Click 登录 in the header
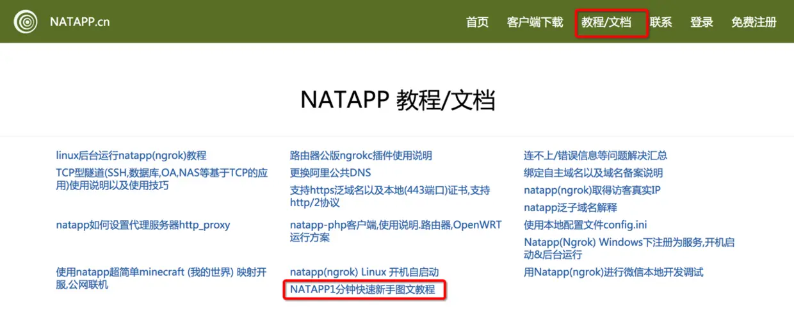This screenshot has width=794, height=329. click(x=702, y=22)
